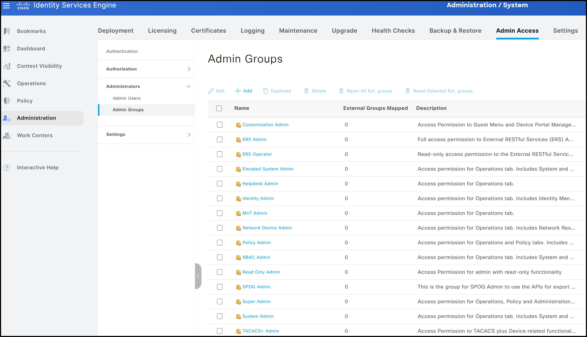Collapse the side panel handle
This screenshot has width=587, height=337.
[198, 276]
